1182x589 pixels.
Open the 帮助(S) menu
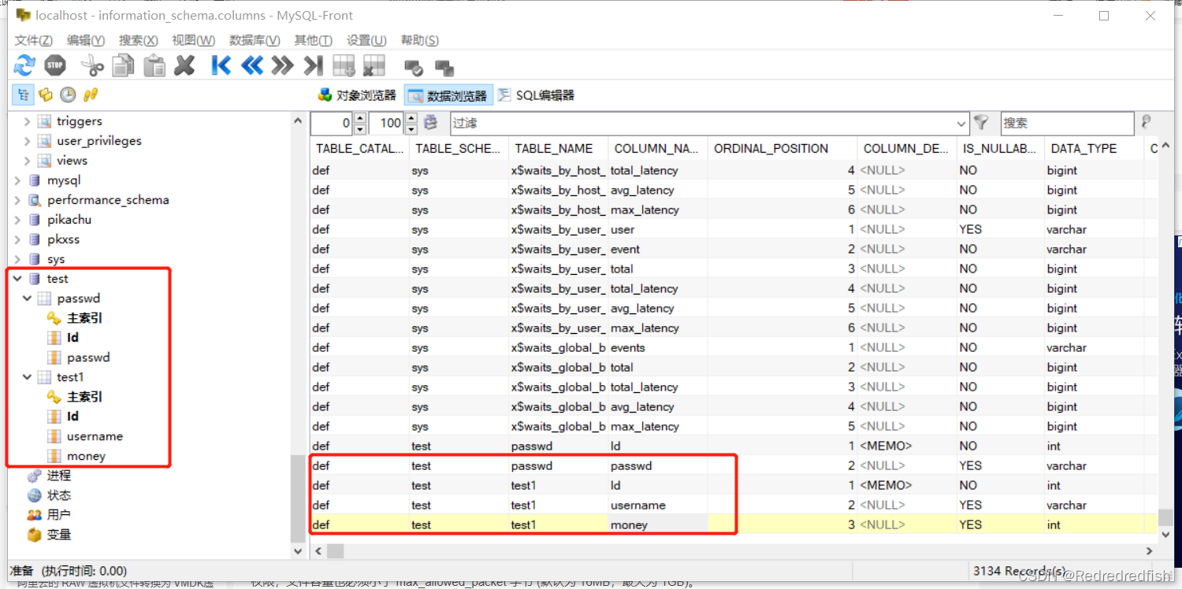[x=419, y=40]
